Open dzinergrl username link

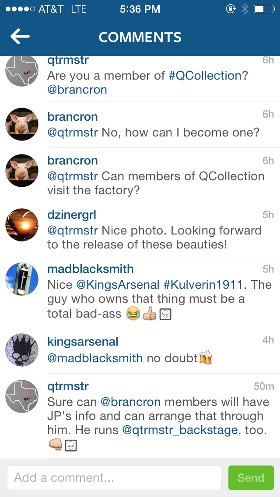72,215
